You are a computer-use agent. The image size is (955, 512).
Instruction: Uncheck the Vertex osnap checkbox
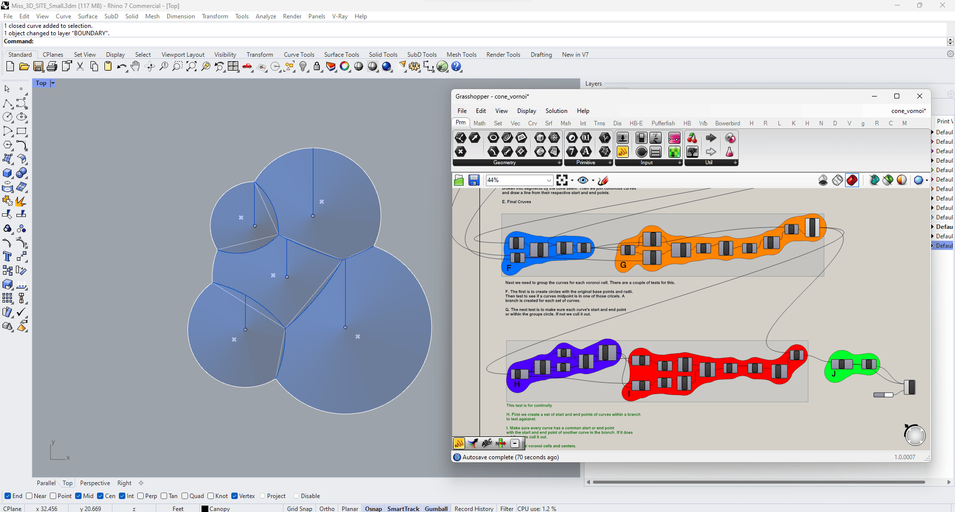pos(235,496)
